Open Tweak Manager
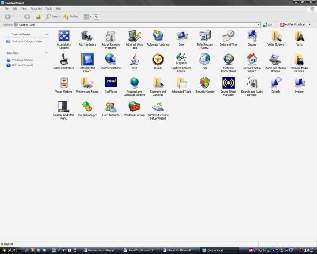 click(x=87, y=108)
